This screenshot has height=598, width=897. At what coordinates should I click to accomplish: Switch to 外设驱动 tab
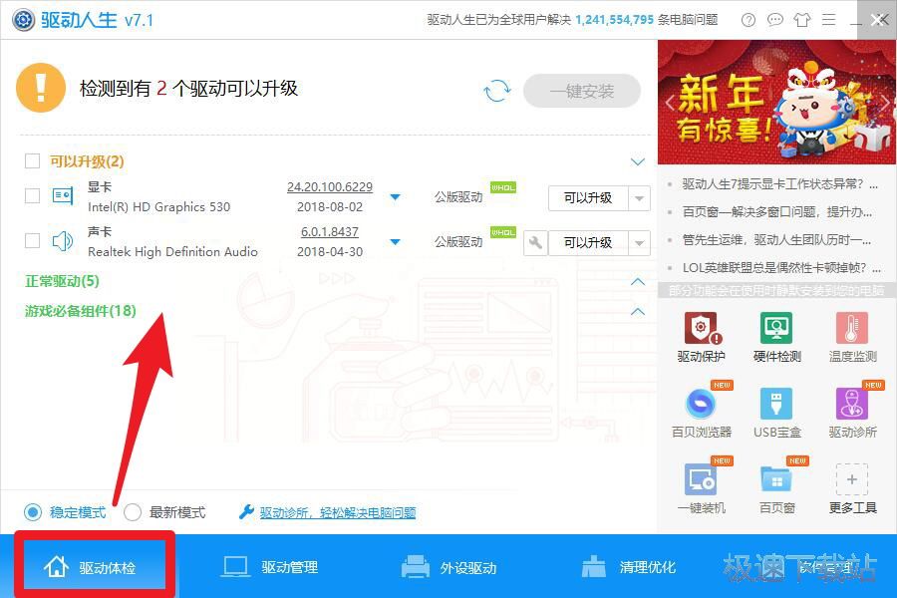448,567
